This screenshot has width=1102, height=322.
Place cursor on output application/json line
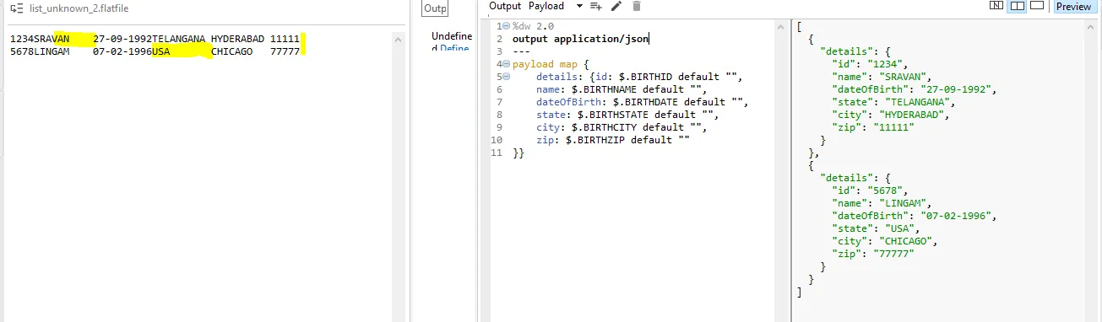[580, 39]
